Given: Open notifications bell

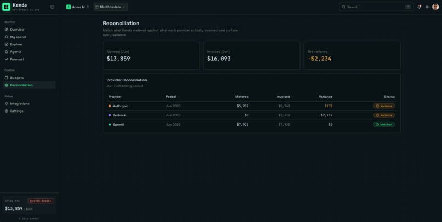Looking at the screenshot, I should (x=419, y=7).
